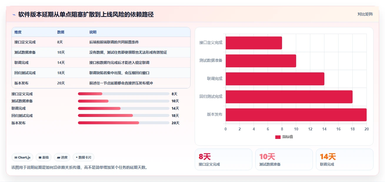This screenshot has height=182, width=385.
Task: Click progress list value 20天
Action: [175, 123]
